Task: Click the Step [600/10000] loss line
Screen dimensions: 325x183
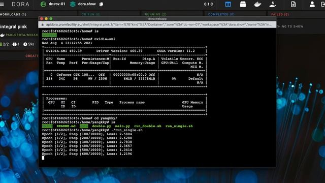Action: 87,154
